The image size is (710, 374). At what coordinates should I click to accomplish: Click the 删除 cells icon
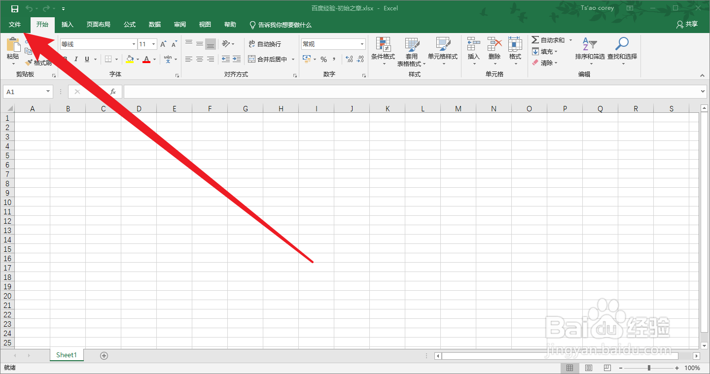pyautogui.click(x=495, y=51)
